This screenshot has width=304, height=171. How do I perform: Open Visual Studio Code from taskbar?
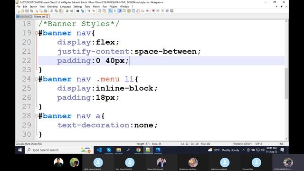[99, 150]
